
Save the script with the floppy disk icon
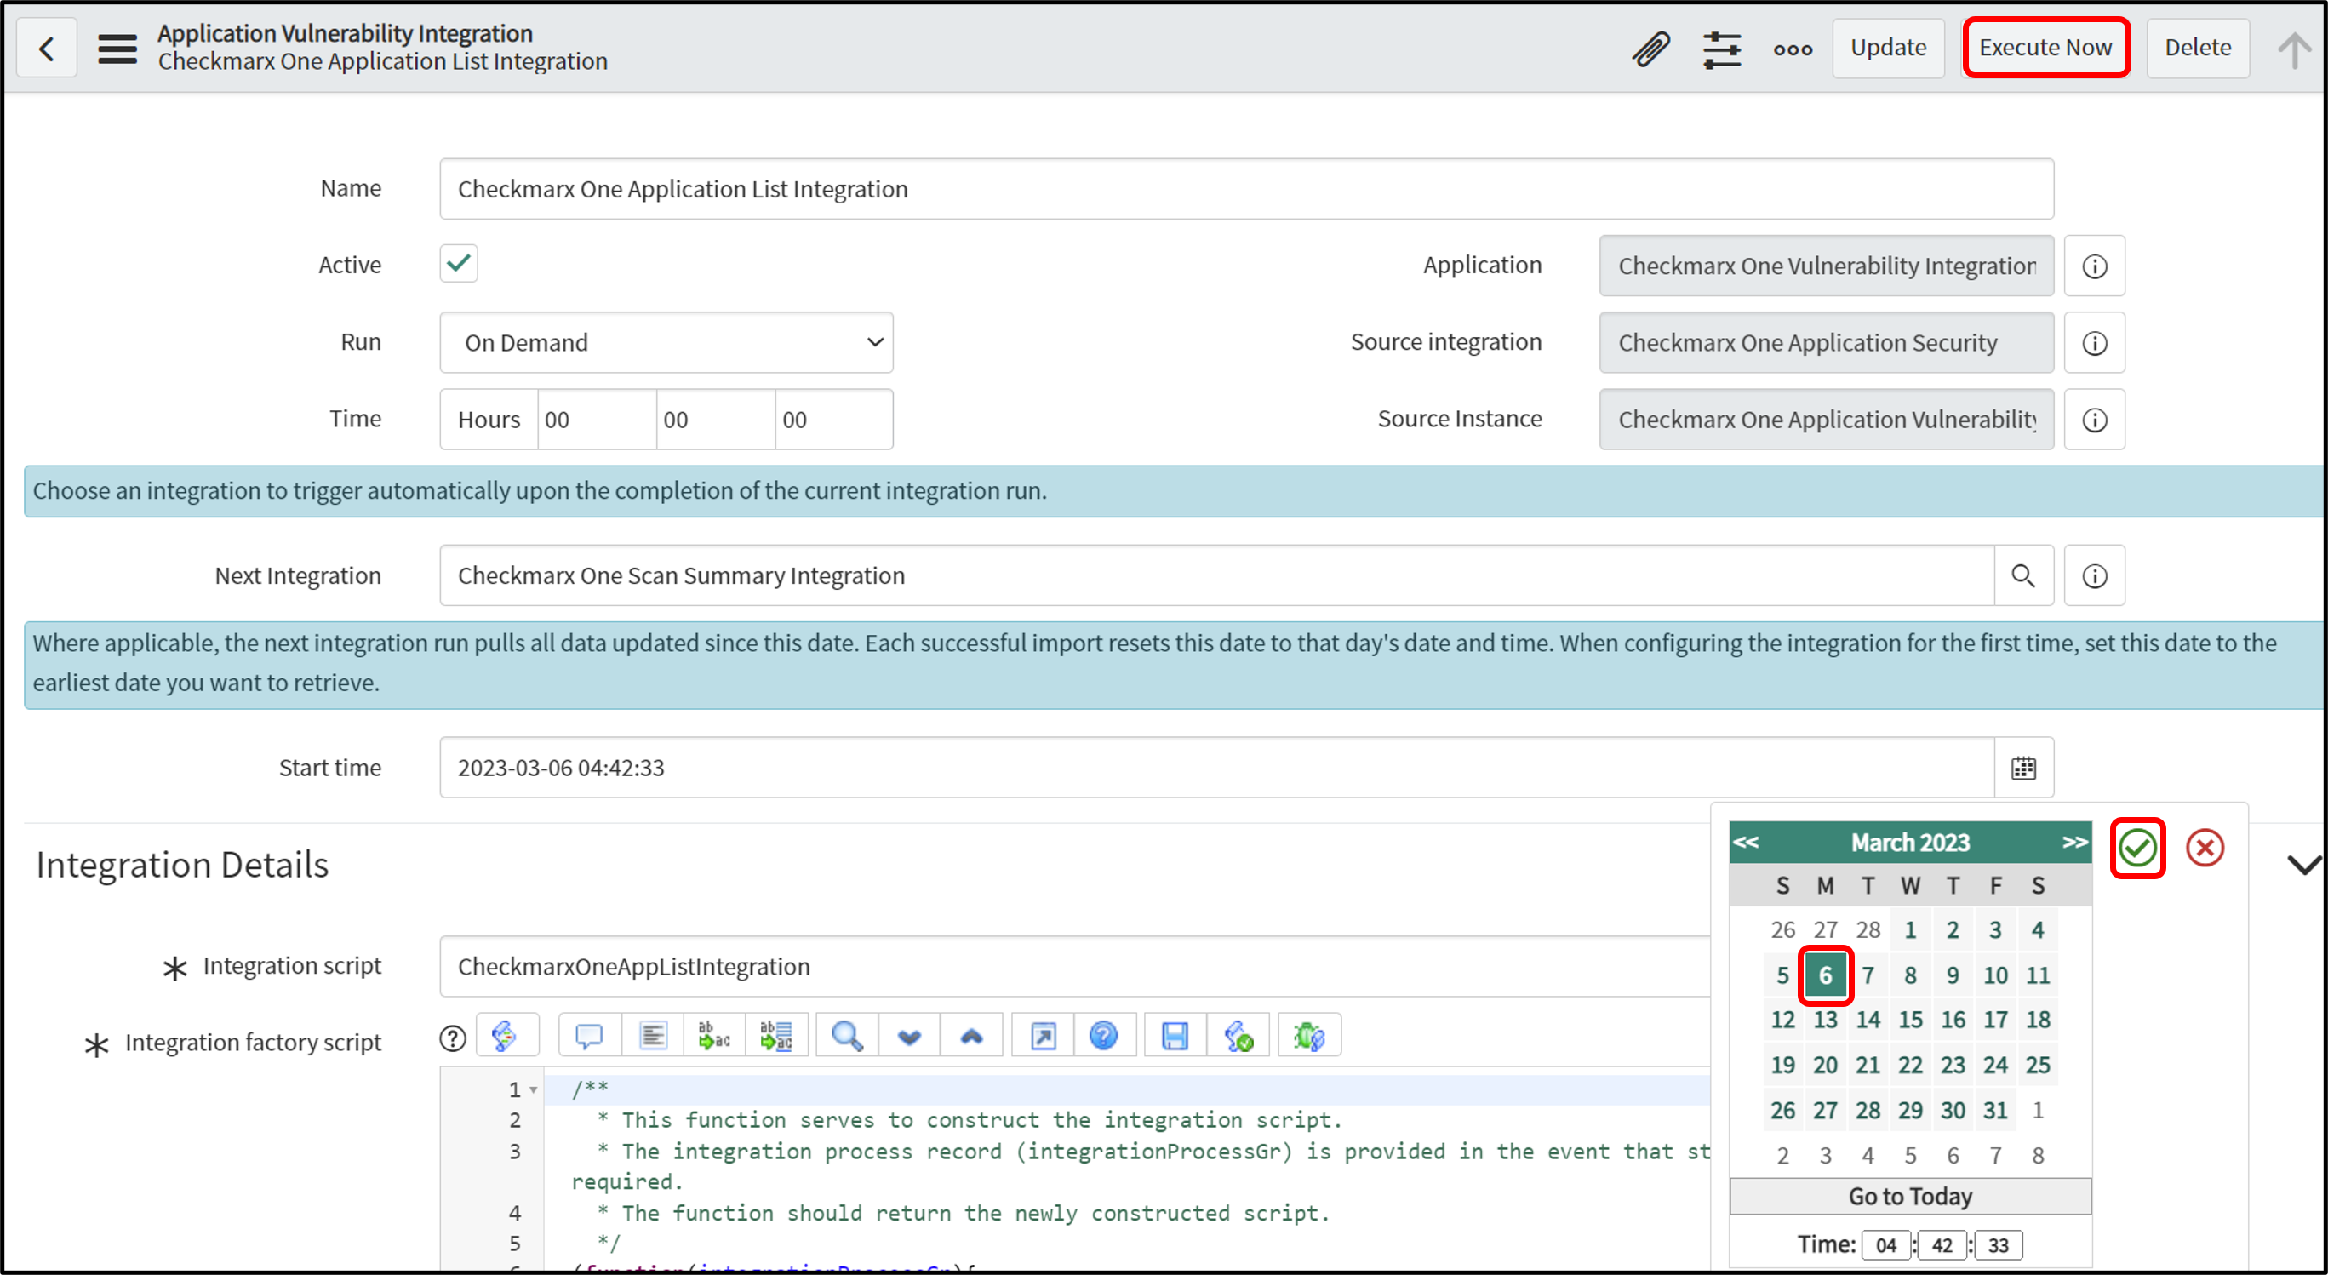pyautogui.click(x=1175, y=1035)
